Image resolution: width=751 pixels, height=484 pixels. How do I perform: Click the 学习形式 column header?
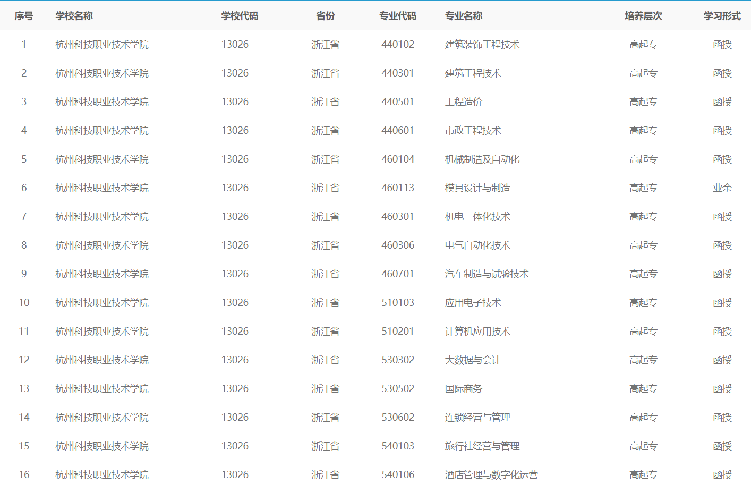(722, 16)
